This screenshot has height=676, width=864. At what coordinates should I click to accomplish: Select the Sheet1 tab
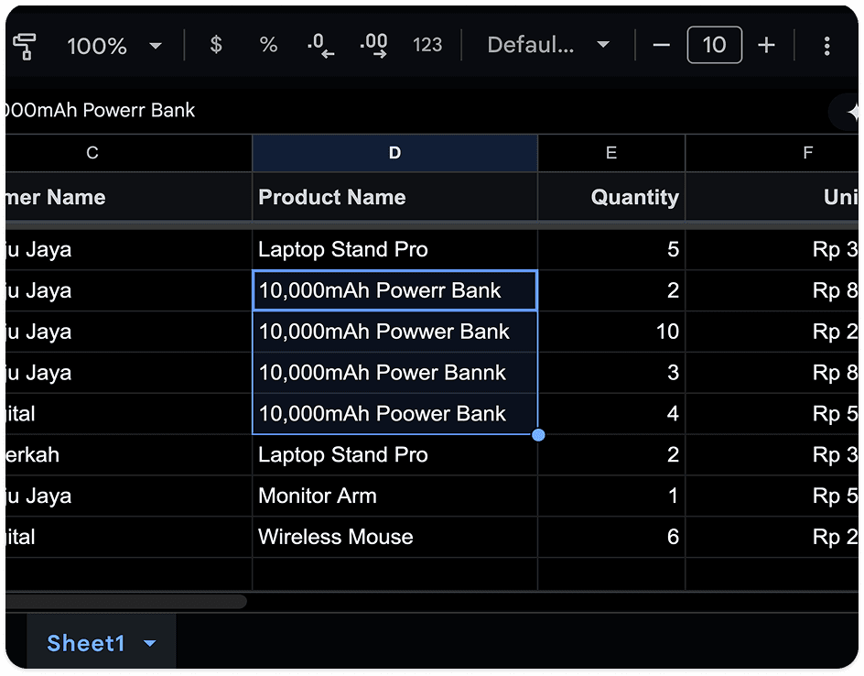(x=86, y=643)
